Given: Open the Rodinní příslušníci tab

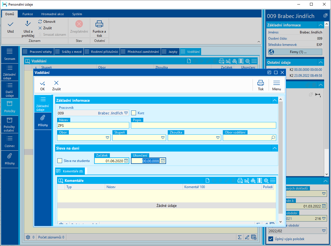Looking at the screenshot, I should tap(102, 52).
